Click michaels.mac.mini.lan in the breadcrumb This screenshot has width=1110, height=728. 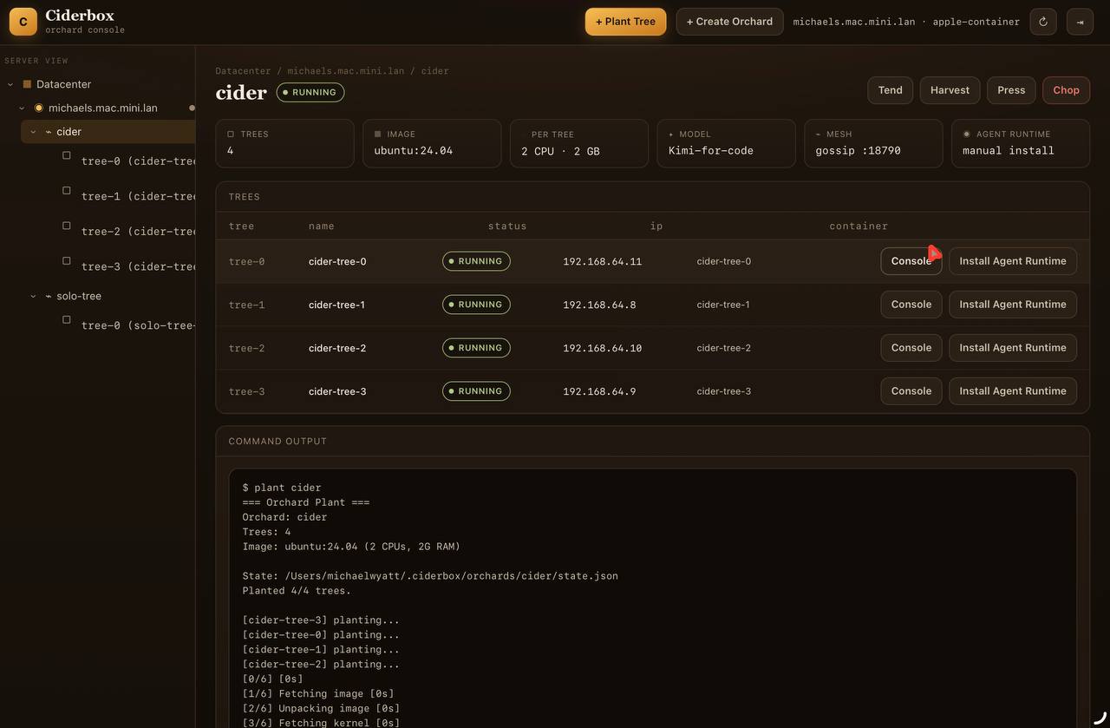coord(345,71)
